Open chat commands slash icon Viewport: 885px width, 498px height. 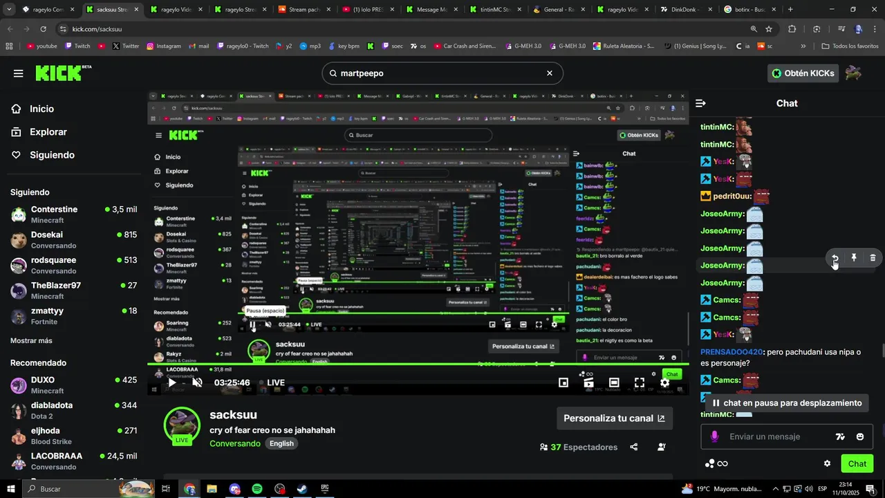[x=840, y=436]
